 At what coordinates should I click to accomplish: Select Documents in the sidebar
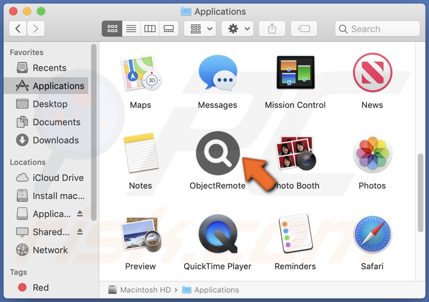coord(47,122)
